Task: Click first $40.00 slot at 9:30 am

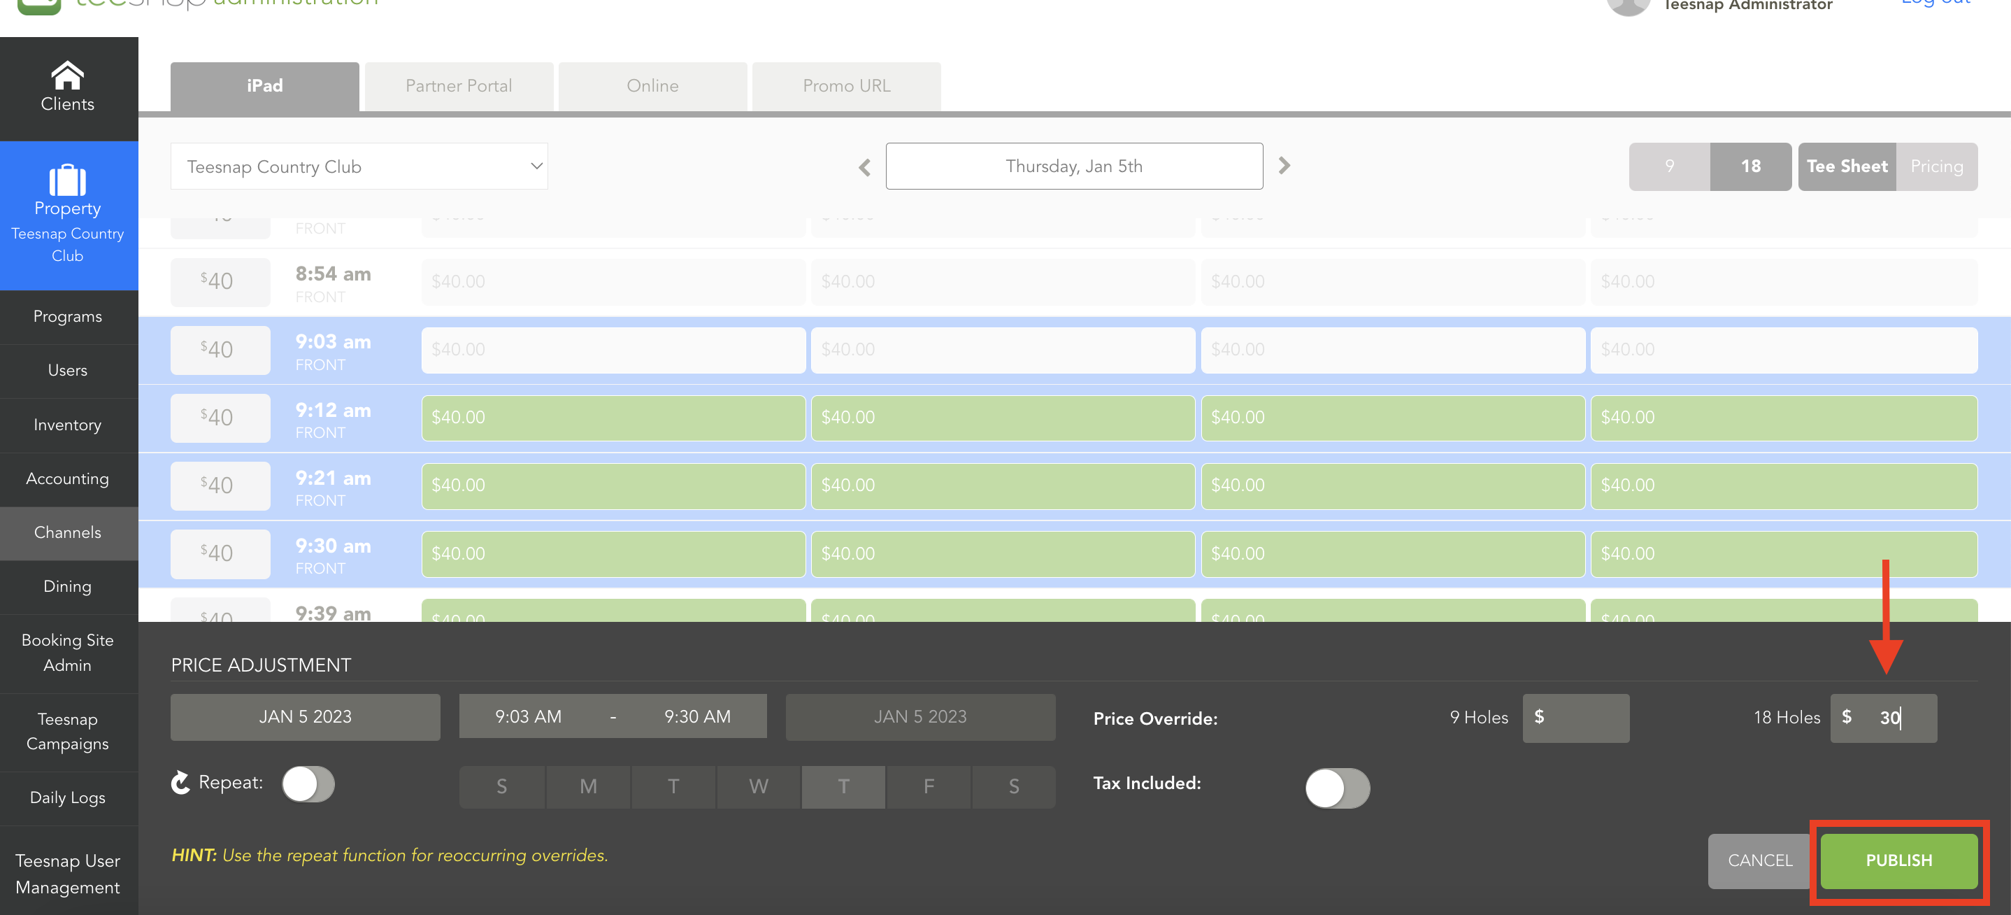Action: click(x=614, y=553)
